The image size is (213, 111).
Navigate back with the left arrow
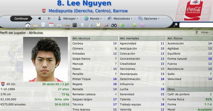click(x=39, y=18)
